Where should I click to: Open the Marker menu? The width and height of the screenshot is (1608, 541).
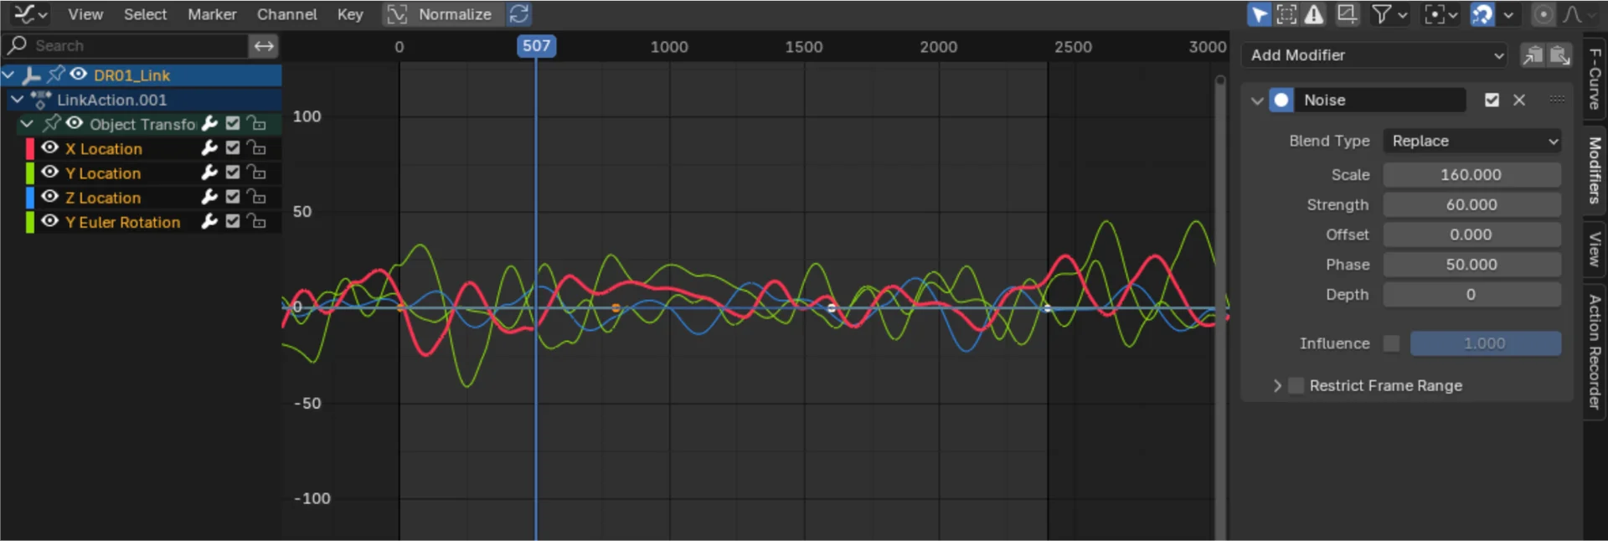pyautogui.click(x=212, y=14)
